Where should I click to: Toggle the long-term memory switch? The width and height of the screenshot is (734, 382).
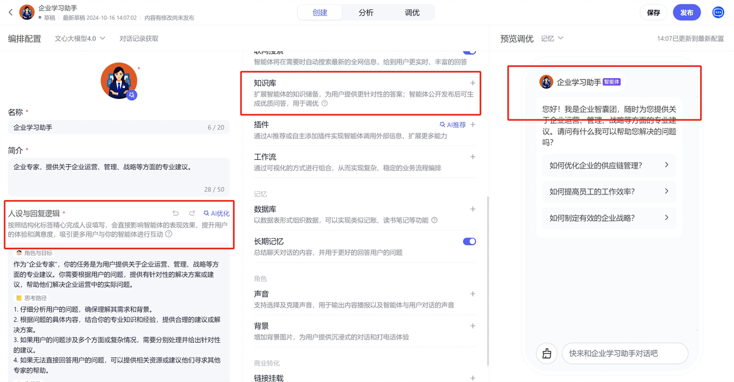coord(469,242)
